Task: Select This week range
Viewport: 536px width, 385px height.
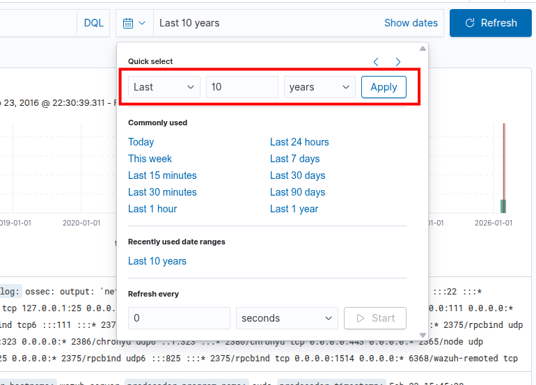Action: [x=150, y=159]
